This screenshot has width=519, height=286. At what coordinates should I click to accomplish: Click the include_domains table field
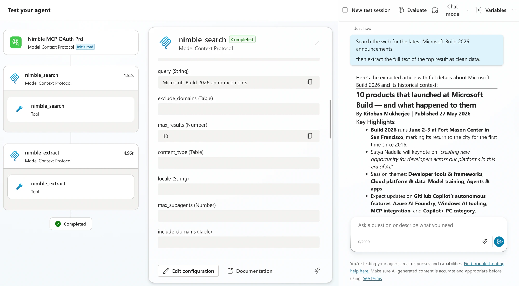[x=238, y=242]
